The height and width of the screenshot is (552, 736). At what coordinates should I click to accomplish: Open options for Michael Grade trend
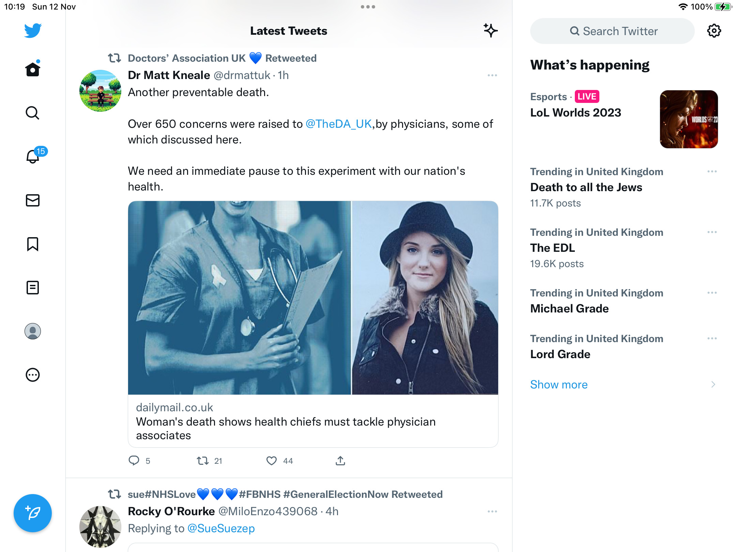tap(712, 293)
